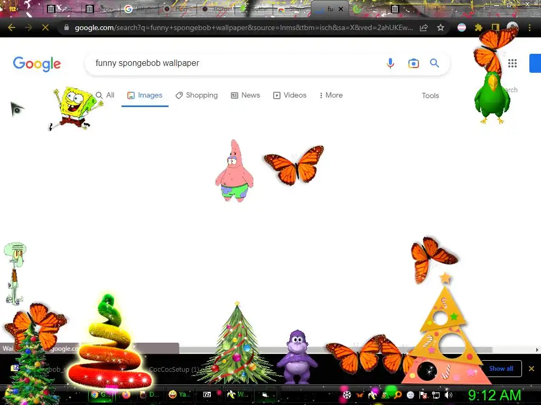Open the volume speaker tray icon
Viewport: 541px width, 405px height.
pos(448,394)
